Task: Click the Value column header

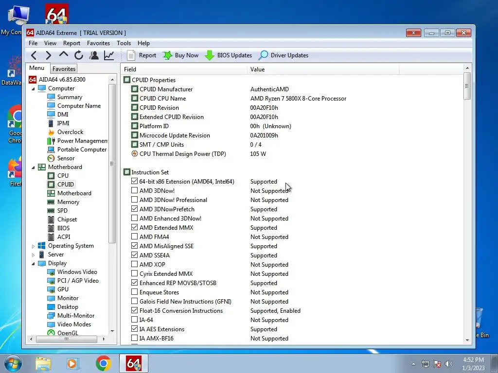Action: click(x=323, y=69)
